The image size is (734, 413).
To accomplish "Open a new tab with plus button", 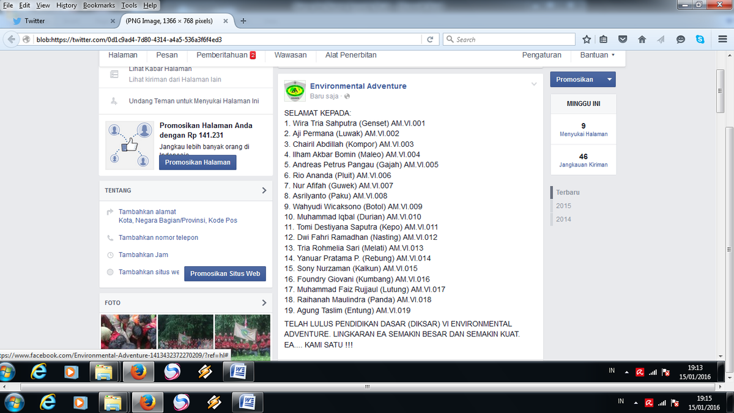I will coord(243,21).
